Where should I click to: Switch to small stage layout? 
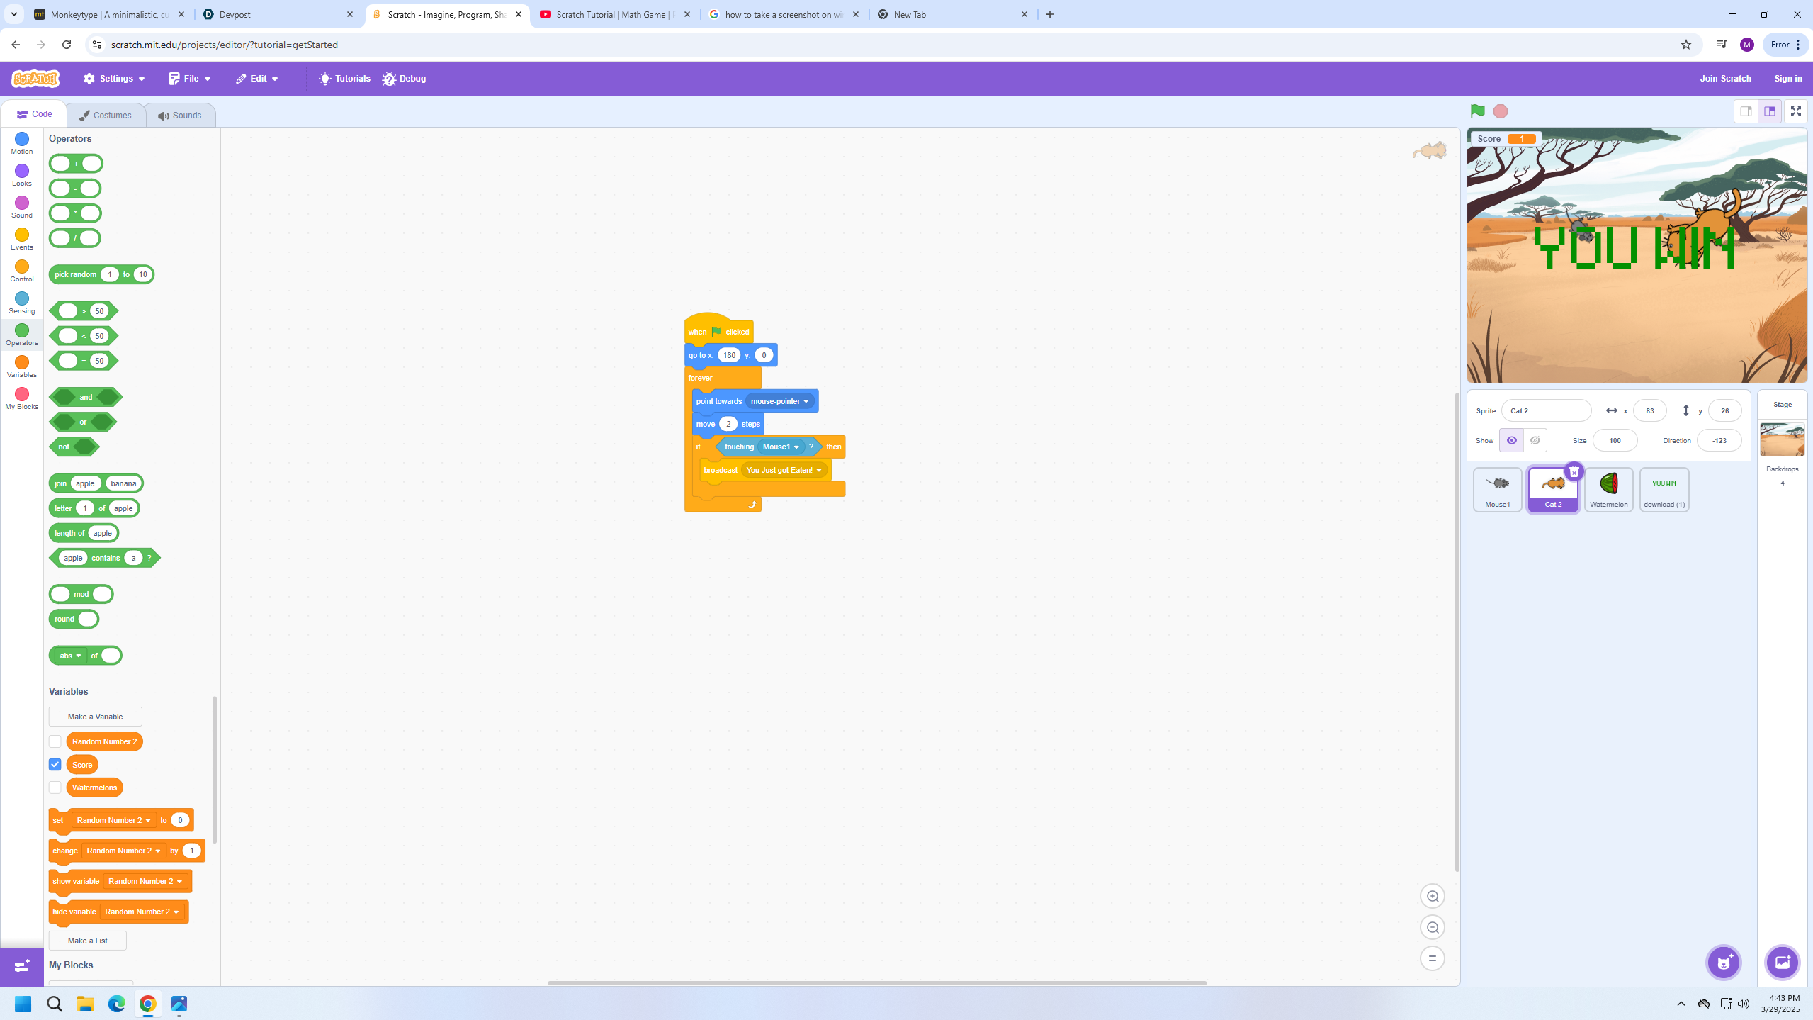point(1746,111)
